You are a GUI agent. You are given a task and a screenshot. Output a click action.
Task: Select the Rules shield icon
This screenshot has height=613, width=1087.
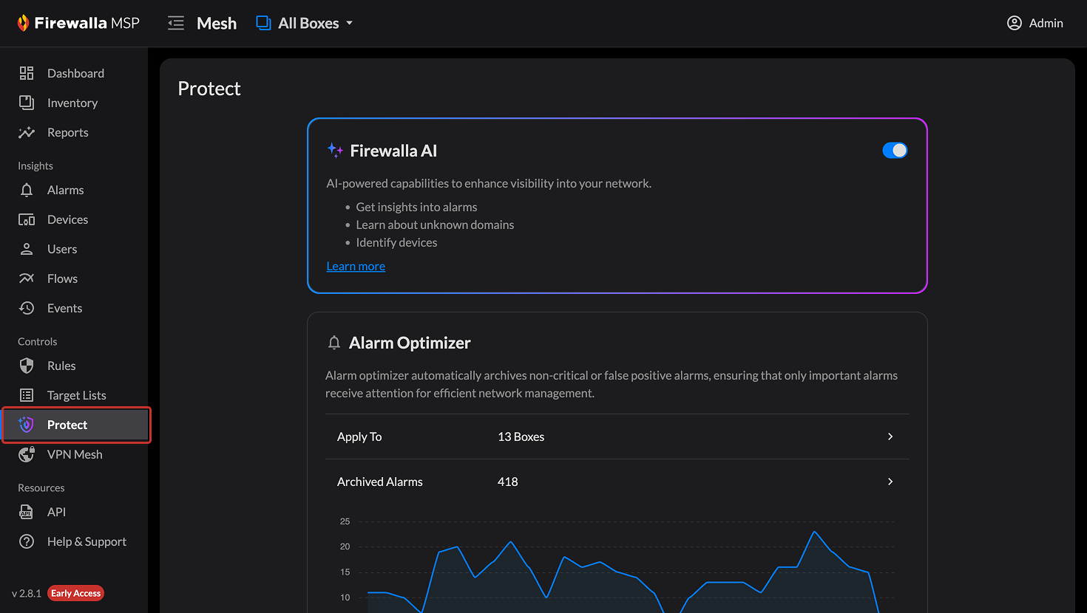27,366
